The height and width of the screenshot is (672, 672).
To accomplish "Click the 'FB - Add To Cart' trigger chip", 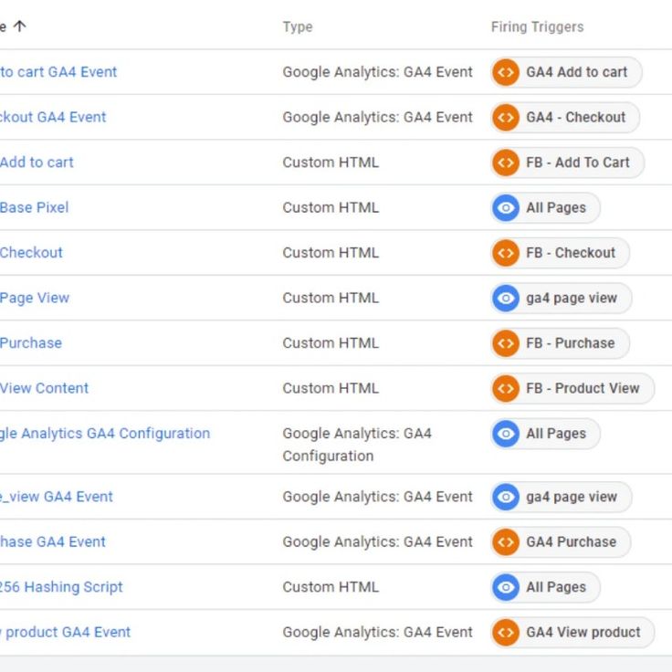I will click(567, 163).
